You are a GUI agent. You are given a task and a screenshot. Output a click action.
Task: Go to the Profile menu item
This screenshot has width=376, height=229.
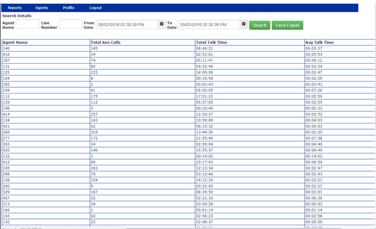[x=69, y=7]
